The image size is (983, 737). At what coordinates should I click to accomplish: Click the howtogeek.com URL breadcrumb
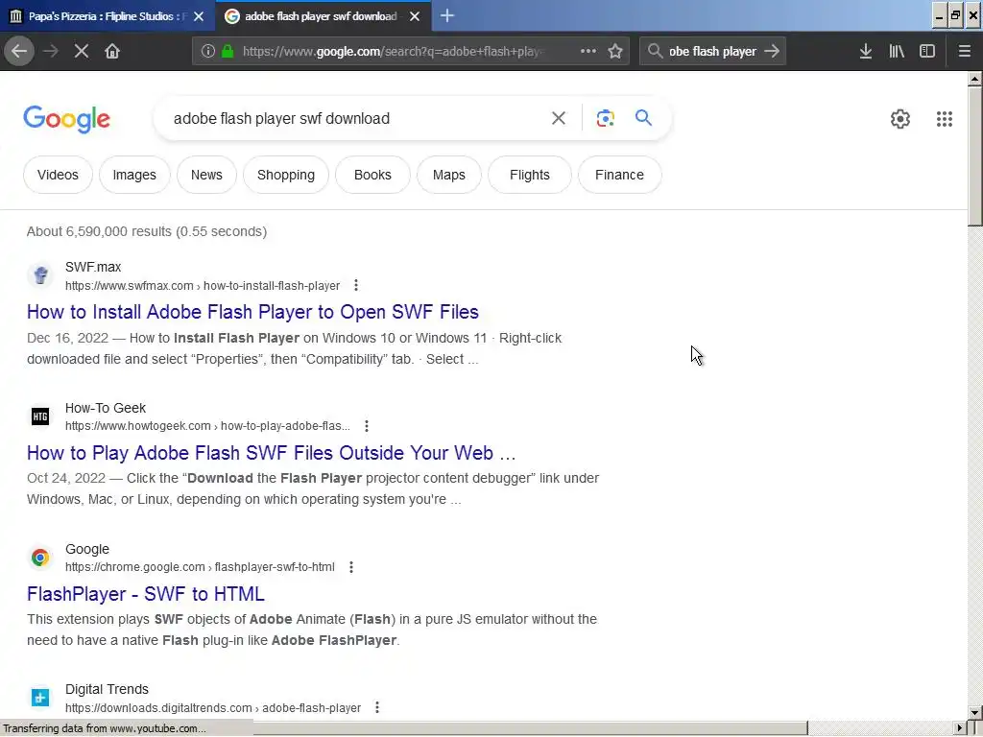click(x=207, y=426)
